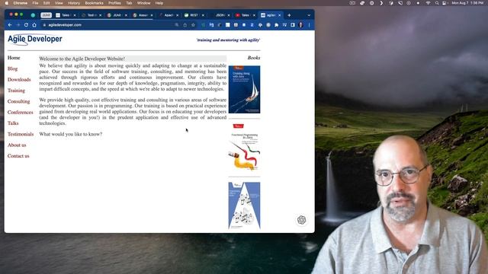Open the Apple menu
The width and height of the screenshot is (488, 274).
(x=7, y=3)
